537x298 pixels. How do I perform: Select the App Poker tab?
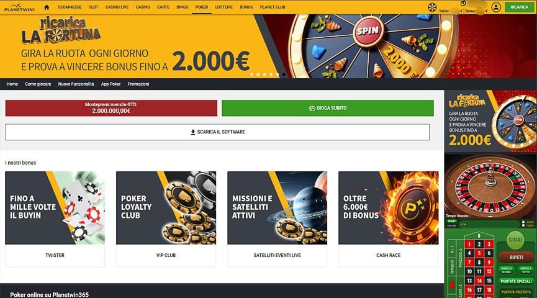(x=111, y=84)
